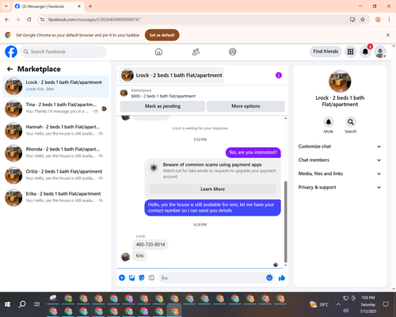
Task: Select the 'Yes, are you interested?' message
Action: pyautogui.click(x=253, y=152)
